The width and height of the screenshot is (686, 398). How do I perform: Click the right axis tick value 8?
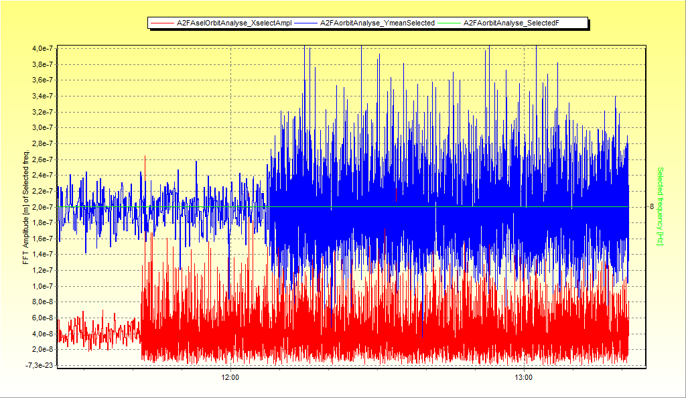652,207
